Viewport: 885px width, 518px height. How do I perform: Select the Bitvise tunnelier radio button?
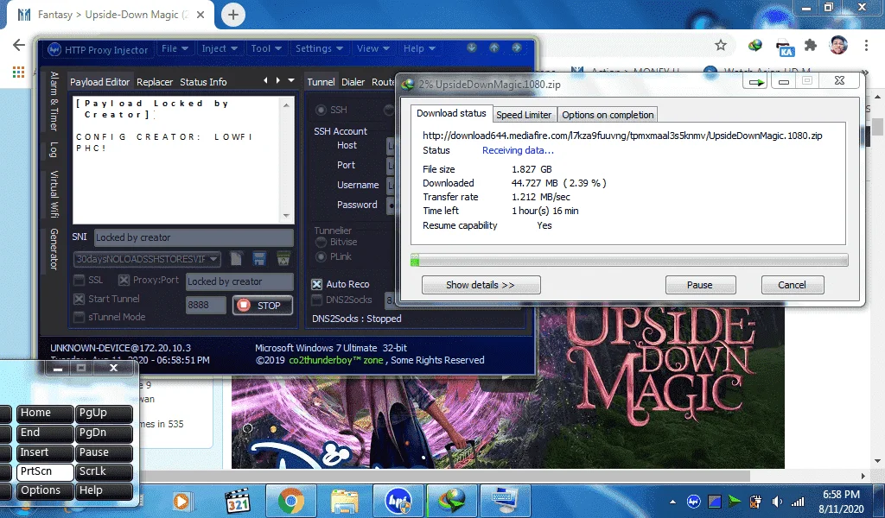321,242
